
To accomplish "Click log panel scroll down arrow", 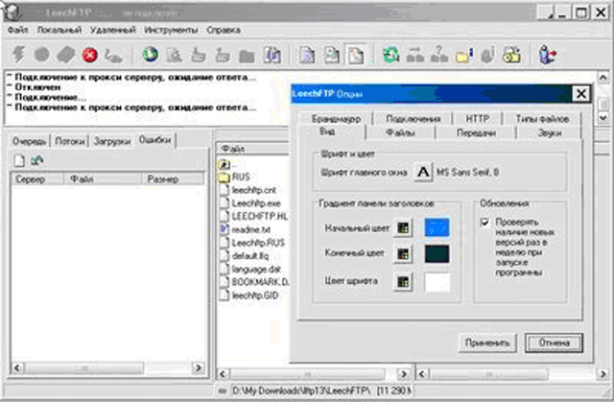I will pyautogui.click(x=603, y=117).
